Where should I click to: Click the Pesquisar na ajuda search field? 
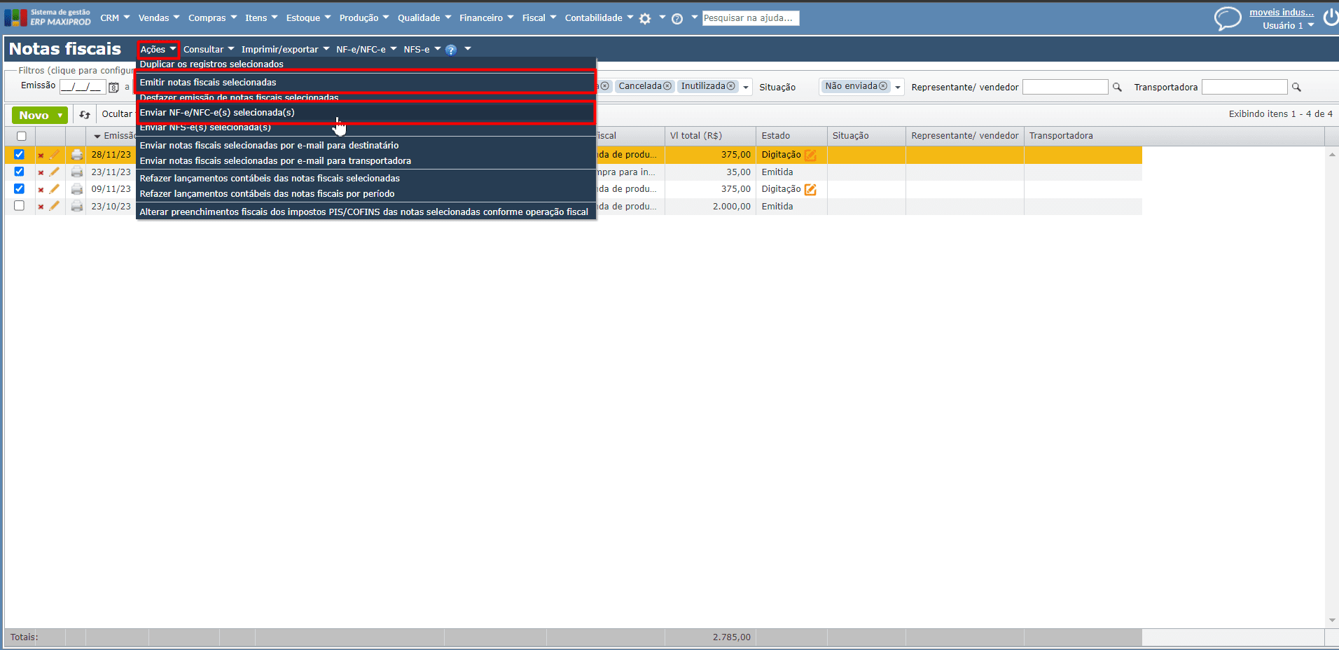pyautogui.click(x=751, y=18)
